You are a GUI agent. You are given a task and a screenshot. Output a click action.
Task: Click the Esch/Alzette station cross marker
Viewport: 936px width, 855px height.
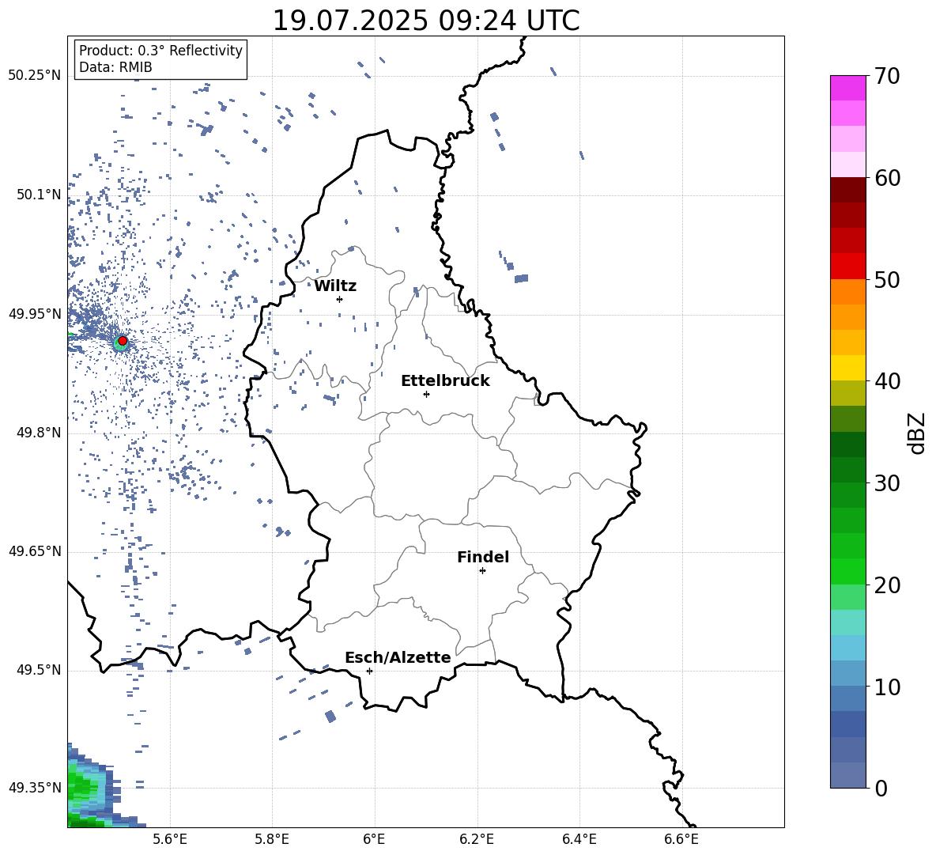(369, 671)
